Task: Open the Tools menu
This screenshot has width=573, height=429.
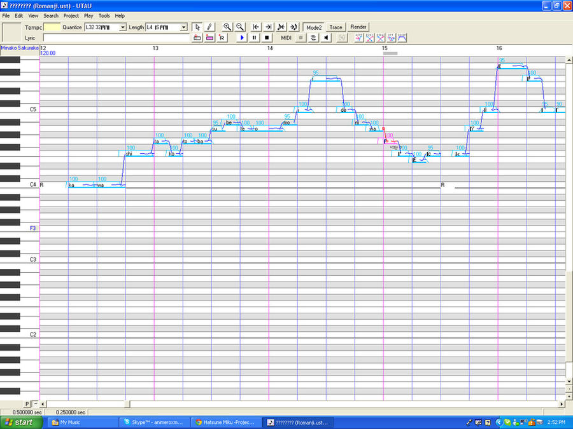Action: pos(104,16)
